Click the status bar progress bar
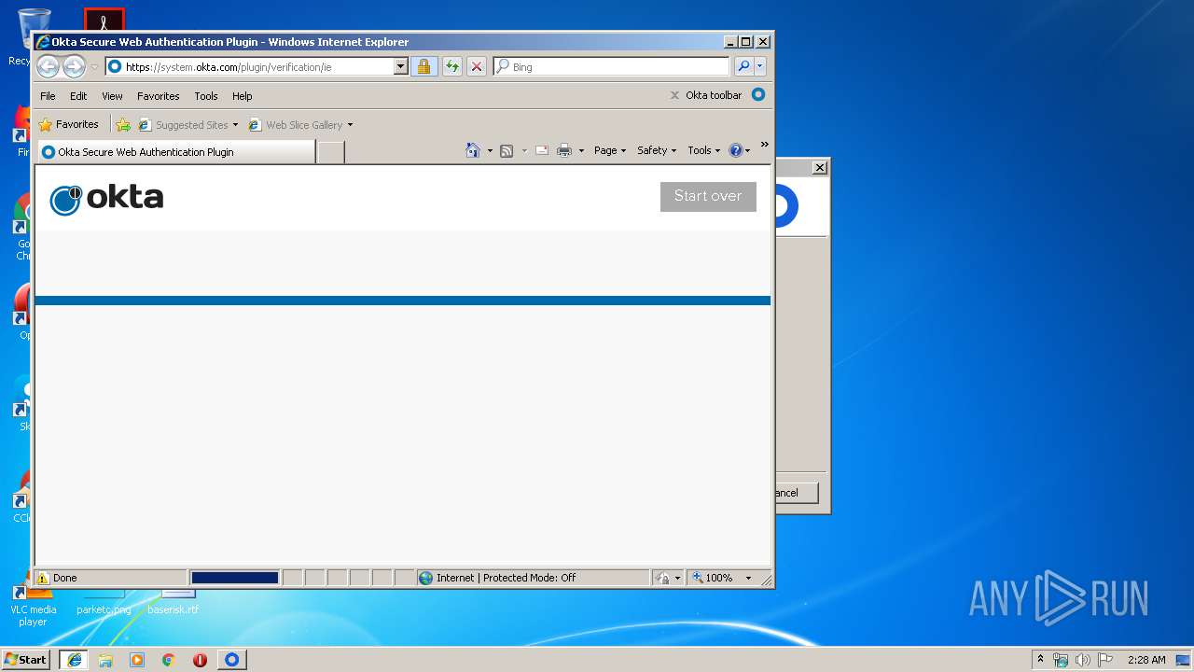 click(x=235, y=578)
